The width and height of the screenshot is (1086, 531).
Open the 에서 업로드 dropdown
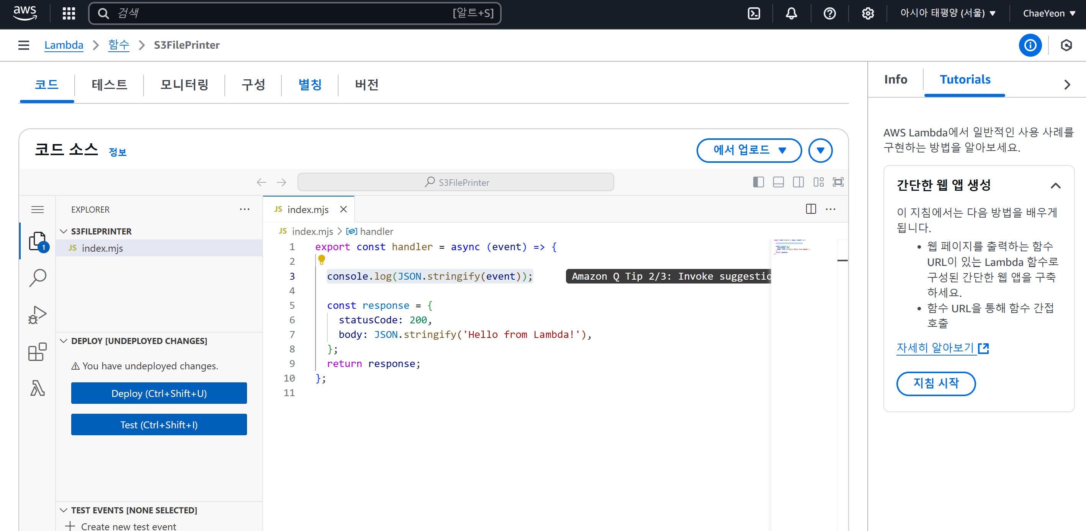(x=749, y=150)
